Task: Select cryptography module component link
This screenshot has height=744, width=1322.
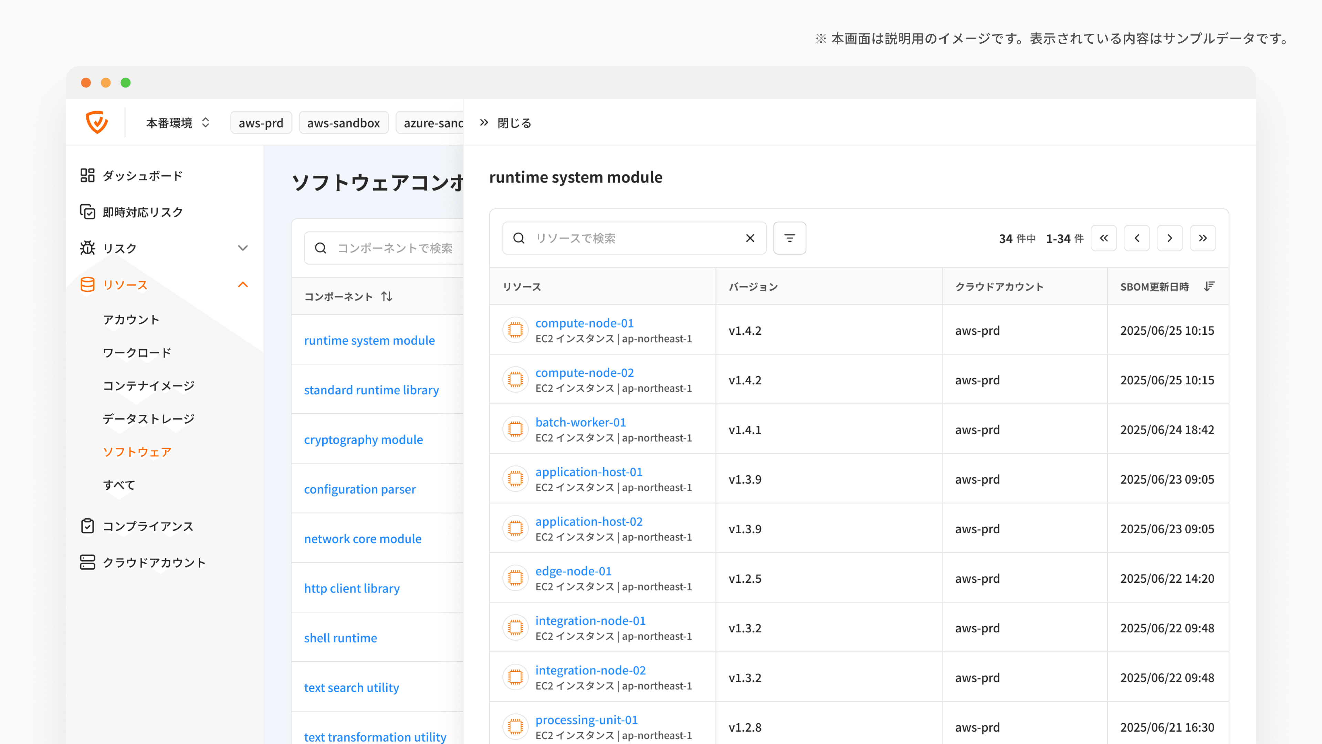Action: point(363,440)
